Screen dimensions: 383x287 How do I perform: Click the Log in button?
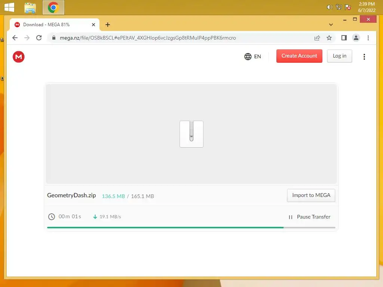pyautogui.click(x=340, y=56)
